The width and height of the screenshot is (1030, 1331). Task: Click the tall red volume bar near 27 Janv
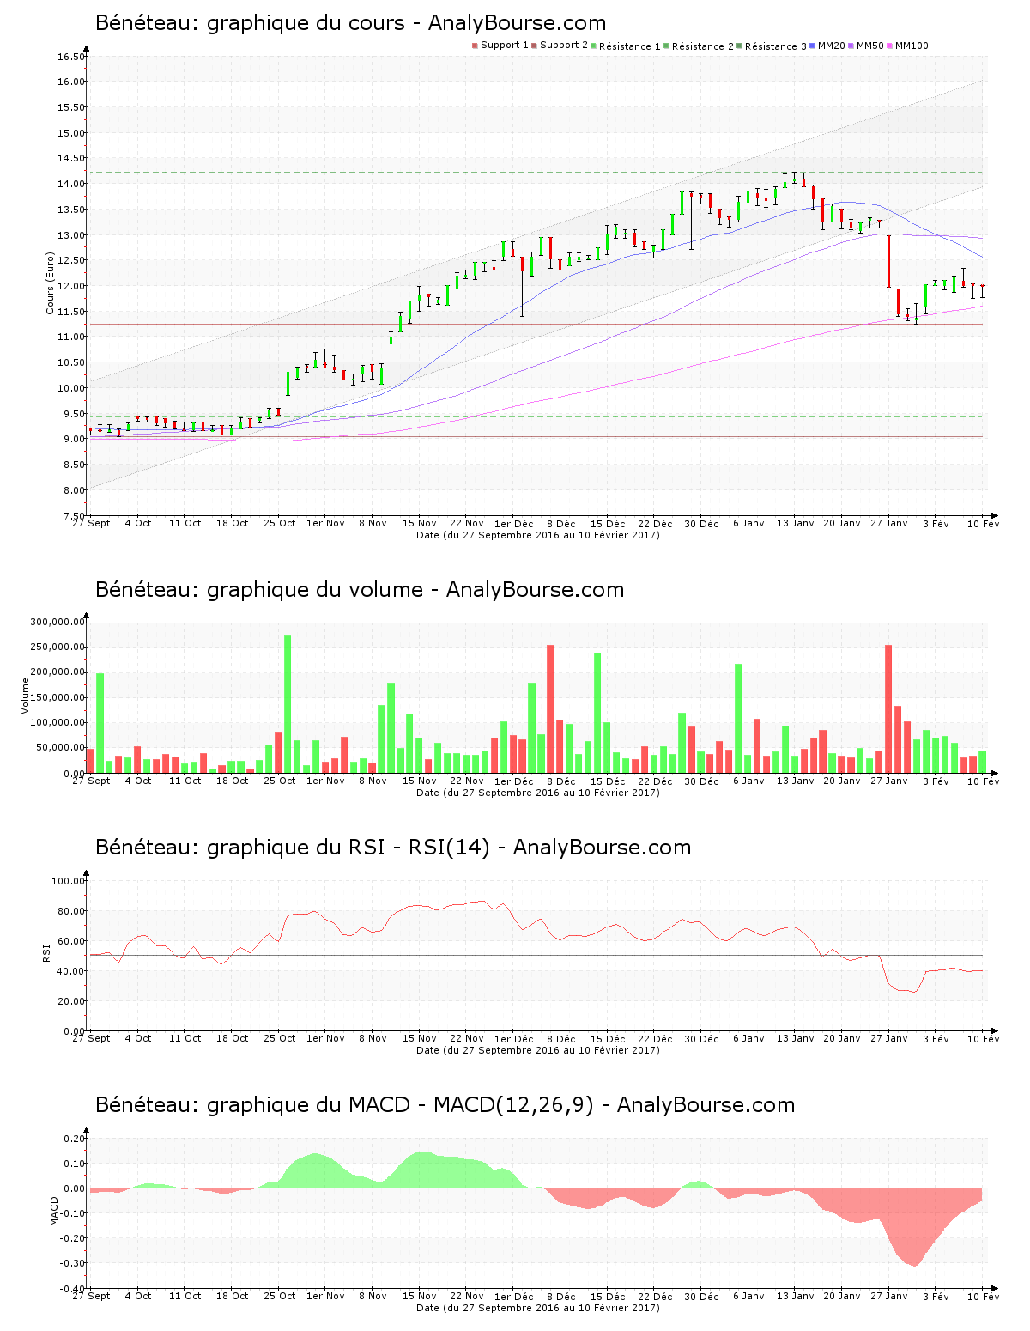pyautogui.click(x=888, y=709)
